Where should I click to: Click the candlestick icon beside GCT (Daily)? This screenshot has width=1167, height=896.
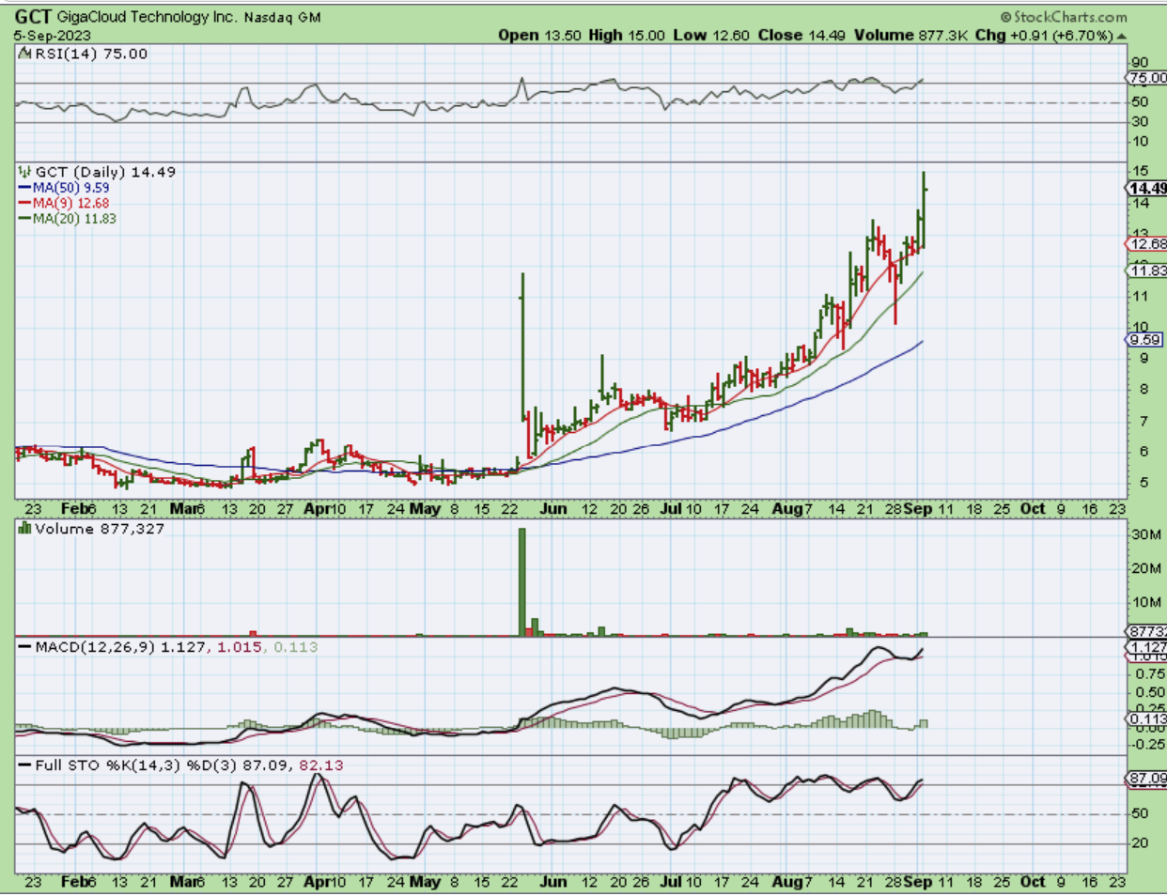(x=24, y=172)
